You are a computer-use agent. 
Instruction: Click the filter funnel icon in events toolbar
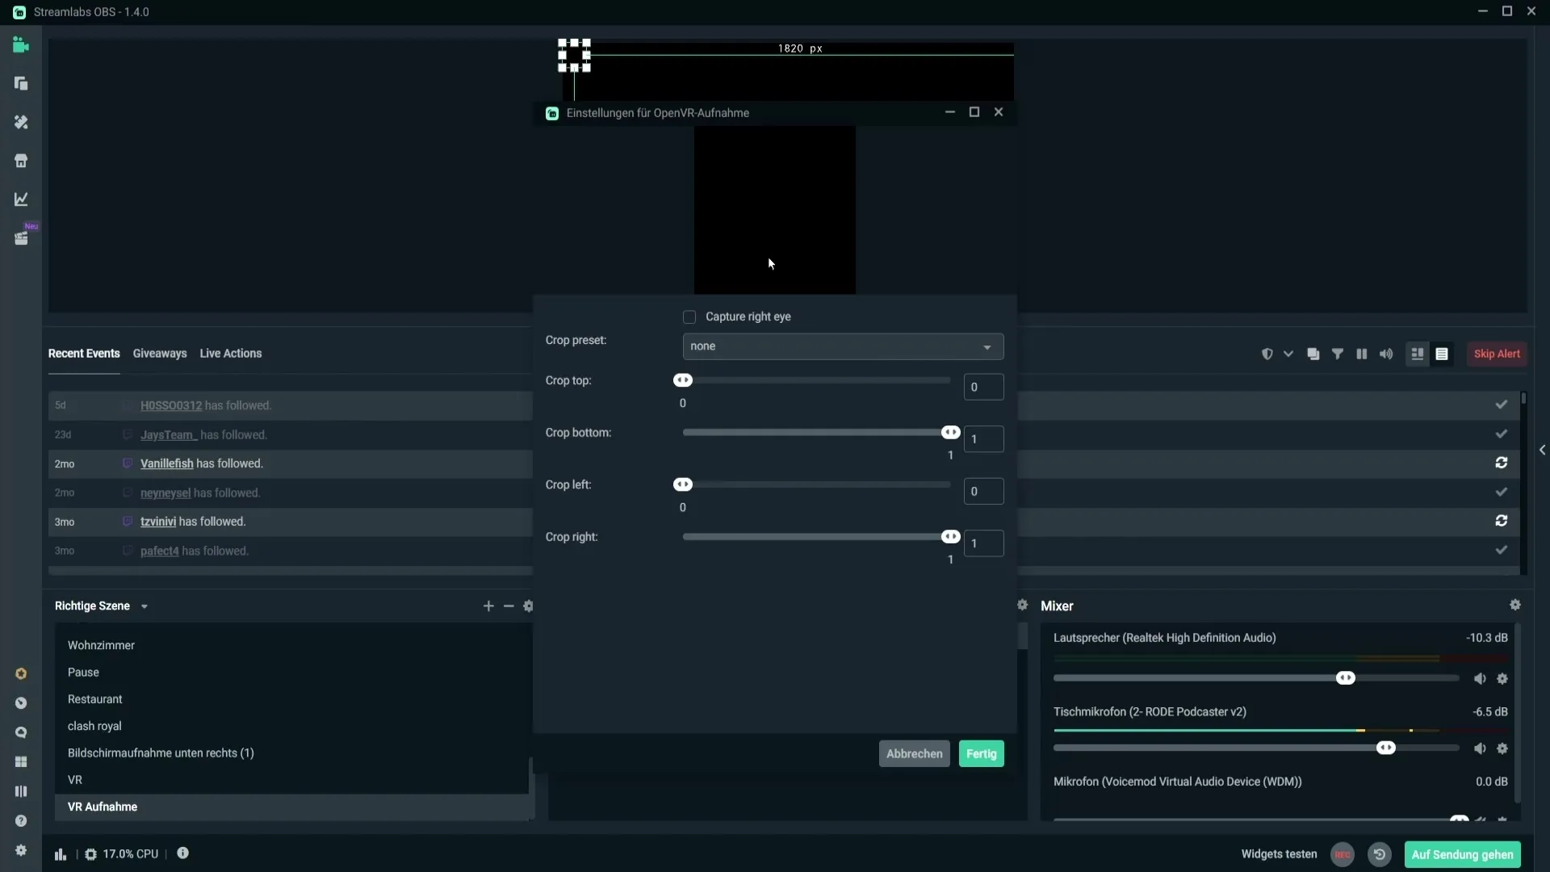(1338, 354)
